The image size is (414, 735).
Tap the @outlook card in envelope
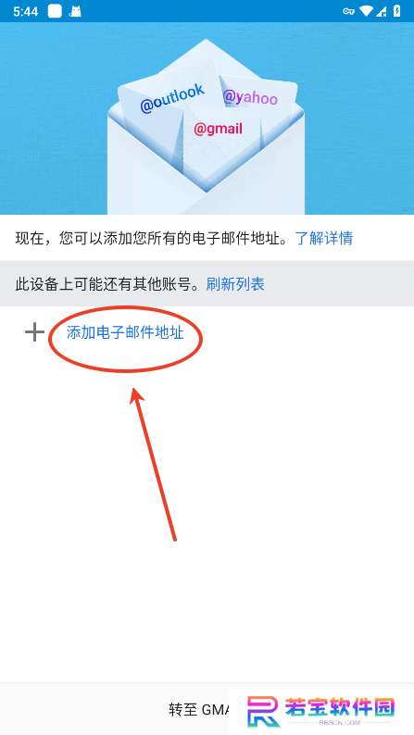pos(172,98)
